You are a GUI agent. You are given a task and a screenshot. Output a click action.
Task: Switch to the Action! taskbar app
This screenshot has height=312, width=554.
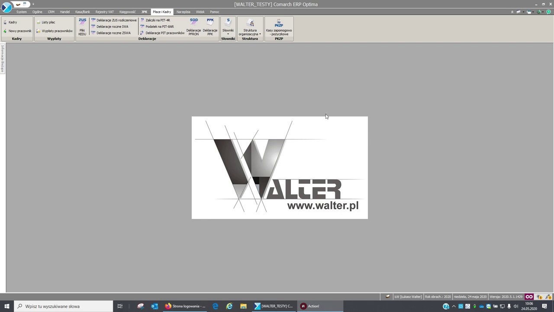320,306
